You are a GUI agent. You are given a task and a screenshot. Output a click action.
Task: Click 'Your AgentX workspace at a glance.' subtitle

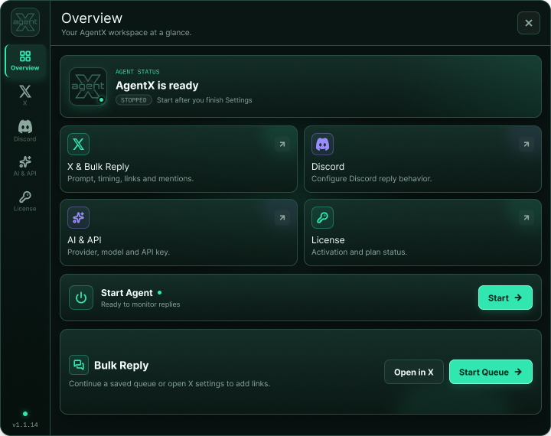tap(126, 33)
